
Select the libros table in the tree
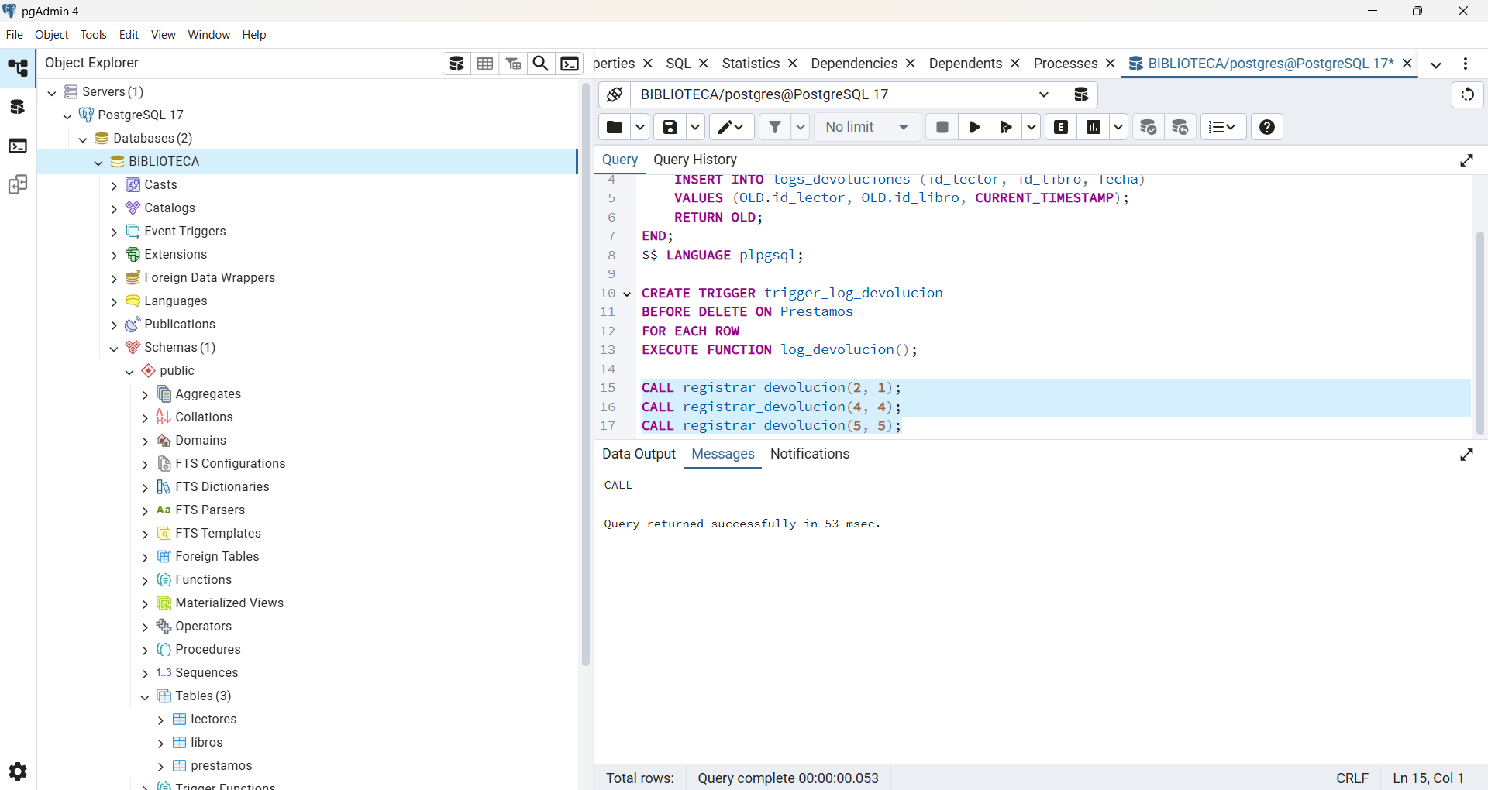207,743
